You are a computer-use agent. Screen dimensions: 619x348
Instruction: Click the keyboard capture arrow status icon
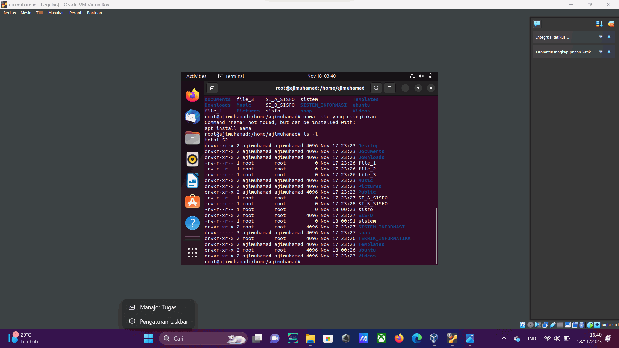click(597, 325)
